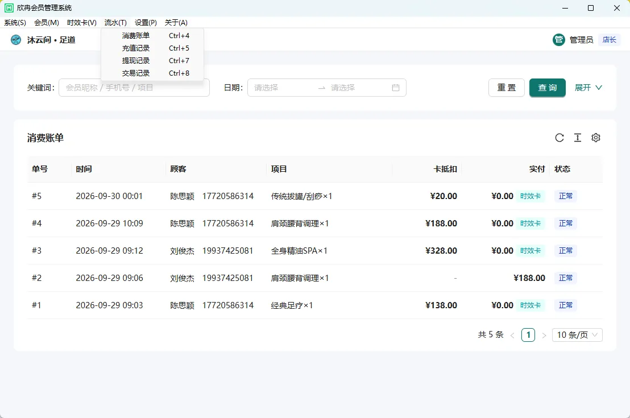630x418 pixels.
Task: Click 时效卡 tag in order #5 row
Action: coord(530,196)
